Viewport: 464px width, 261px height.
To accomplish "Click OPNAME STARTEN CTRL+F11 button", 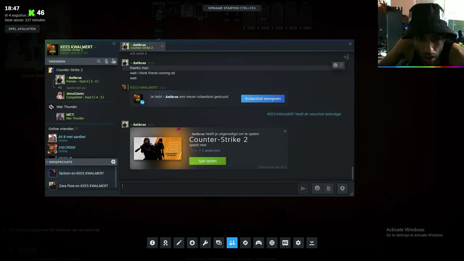I will click(232, 8).
